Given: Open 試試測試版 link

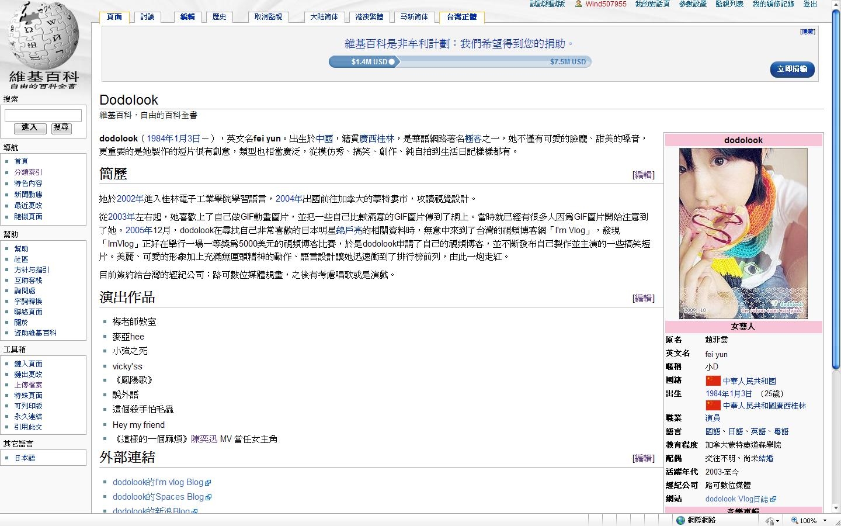Looking at the screenshot, I should [x=547, y=4].
